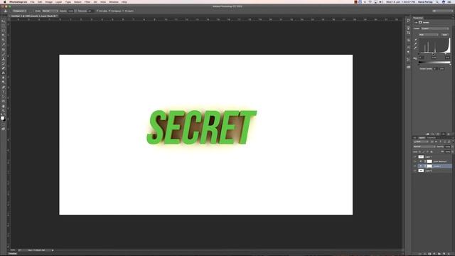
Task: Toggle the Anti-alias checkbox
Action: 97,11
